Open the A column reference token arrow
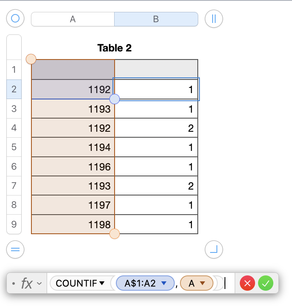Image resolution: width=292 pixels, height=306 pixels. [x=203, y=283]
